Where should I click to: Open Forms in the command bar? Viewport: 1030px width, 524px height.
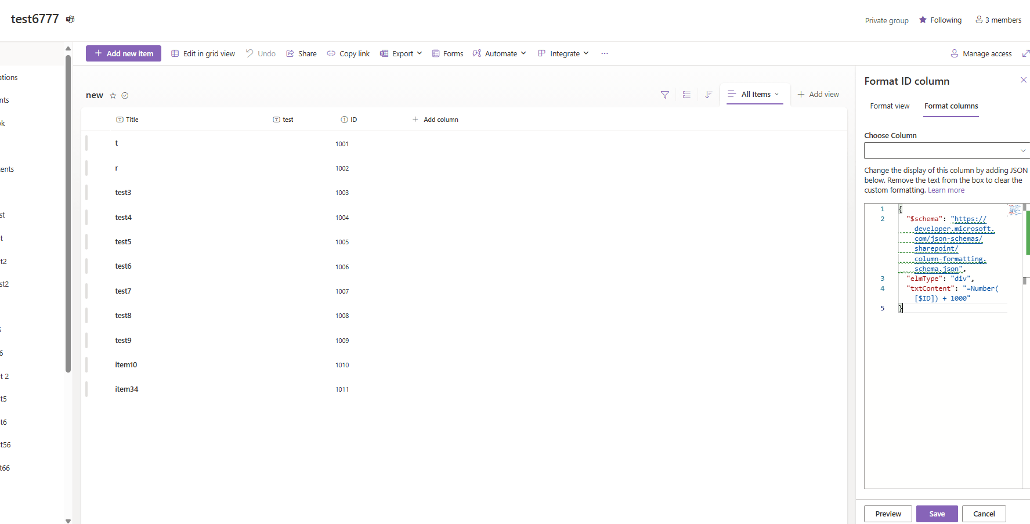pyautogui.click(x=447, y=53)
